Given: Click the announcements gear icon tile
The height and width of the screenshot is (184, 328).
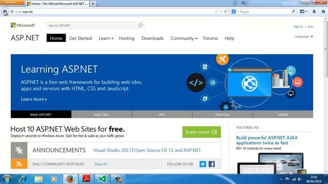Looking at the screenshot, I should pyautogui.click(x=19, y=150).
